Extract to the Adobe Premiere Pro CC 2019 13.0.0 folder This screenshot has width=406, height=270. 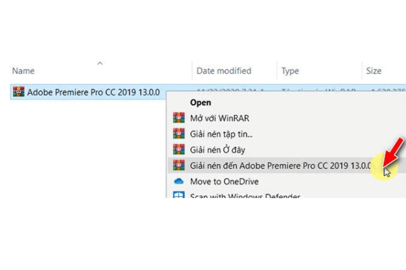(281, 166)
